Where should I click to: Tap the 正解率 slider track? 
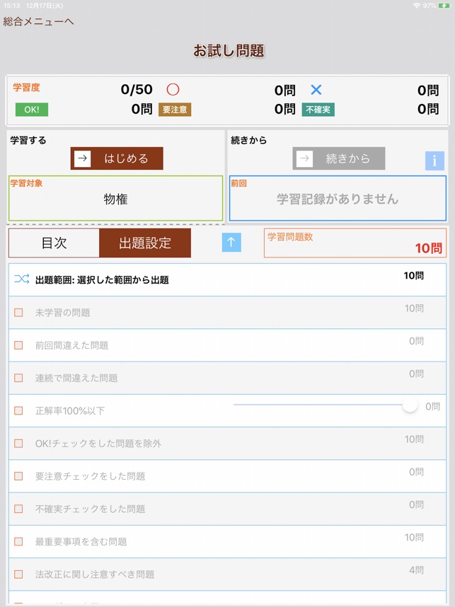pyautogui.click(x=318, y=405)
